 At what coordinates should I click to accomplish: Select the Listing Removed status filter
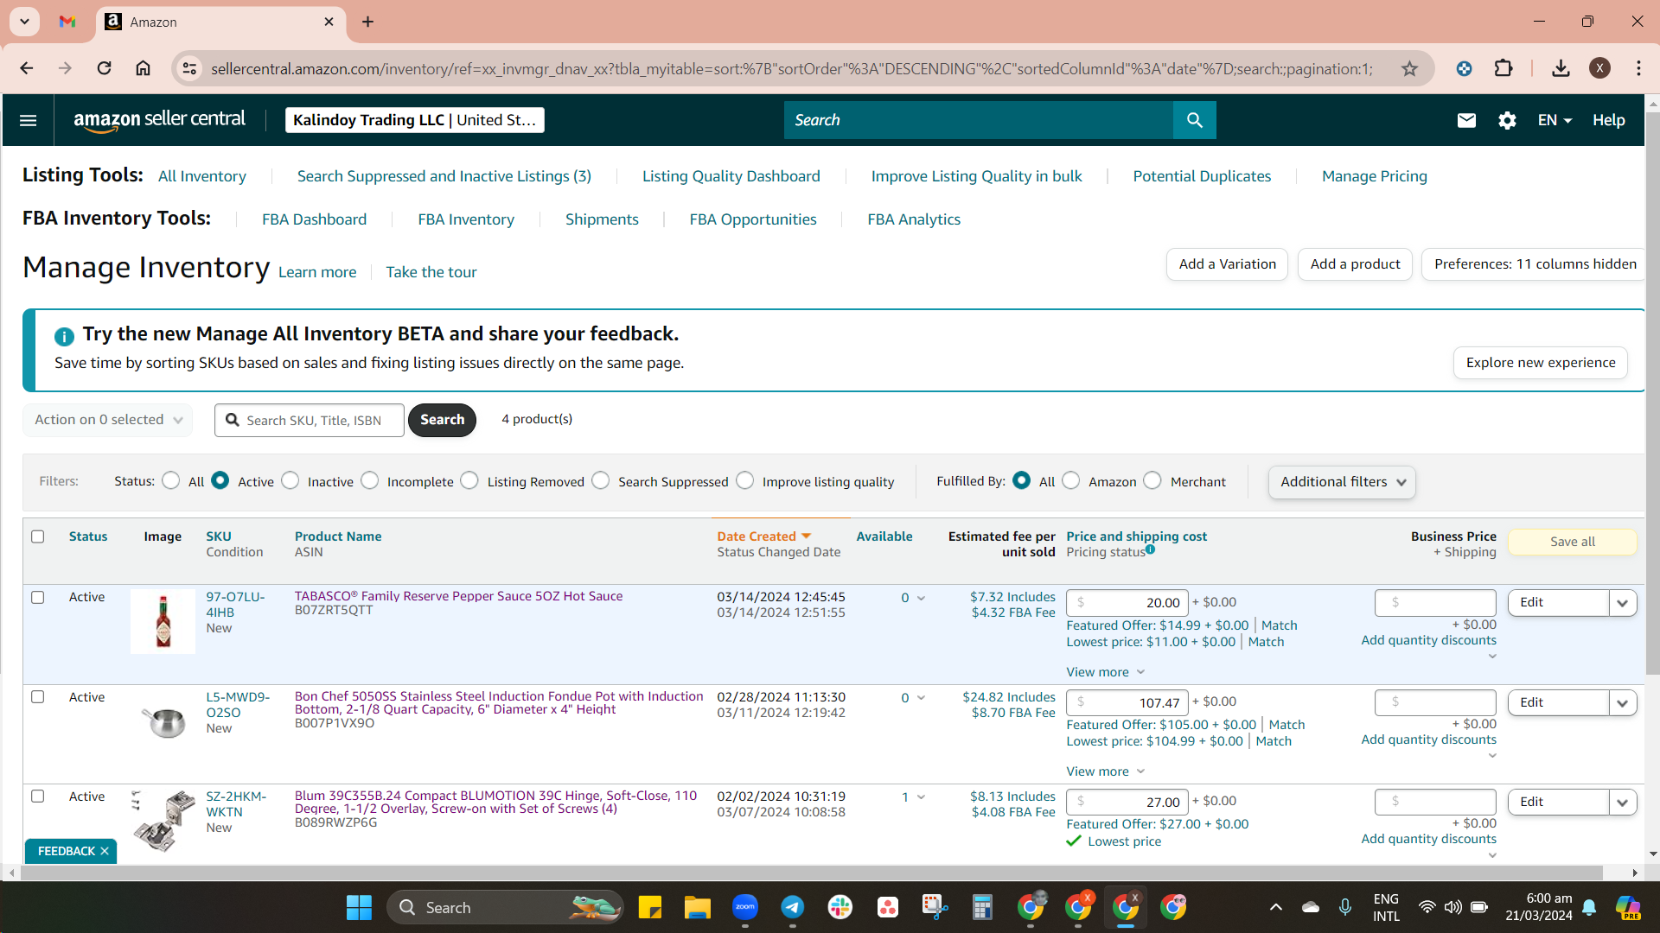click(x=469, y=480)
